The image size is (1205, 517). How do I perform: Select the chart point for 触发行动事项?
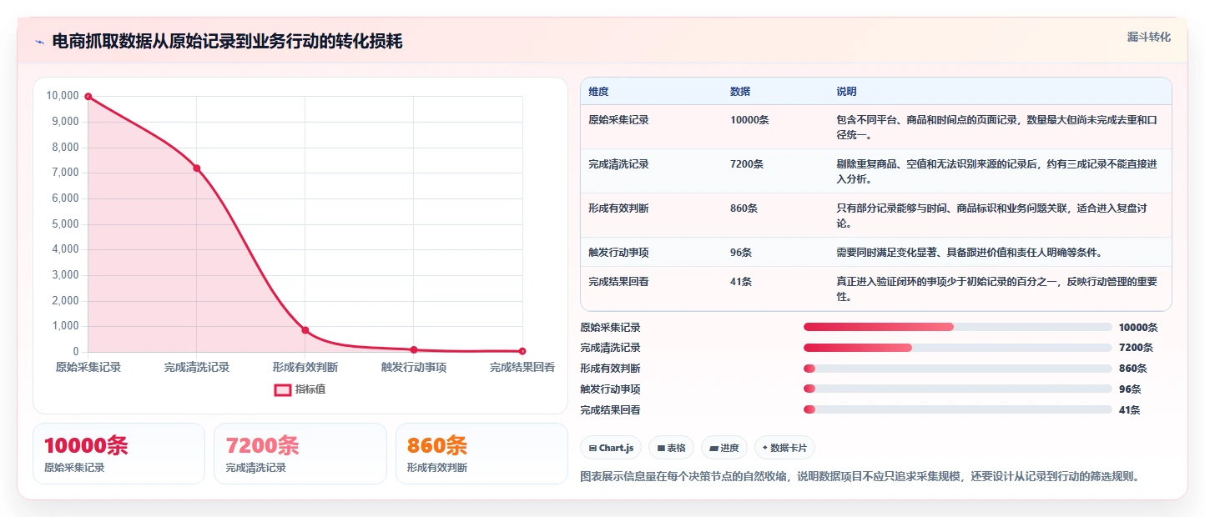(414, 349)
